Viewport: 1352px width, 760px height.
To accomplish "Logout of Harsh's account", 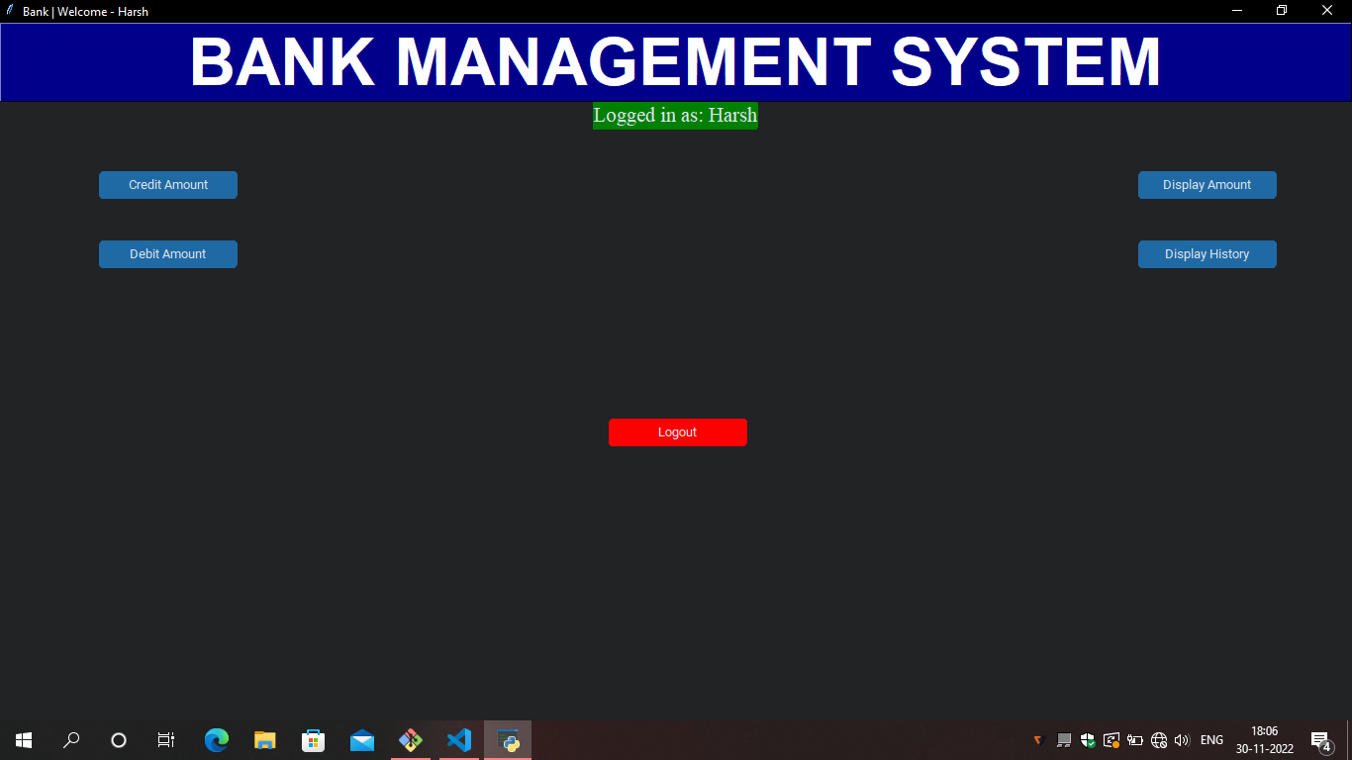I will tap(678, 431).
